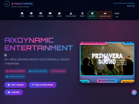Viewport: 139px width, 104px height.
Task: Open Radio via radio icon
Action: 59,13
